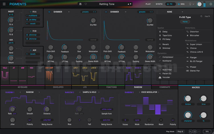This screenshot has width=214, height=134.
Task: Click the redo arrow in the bottom bar
Action: pyautogui.click(x=199, y=131)
